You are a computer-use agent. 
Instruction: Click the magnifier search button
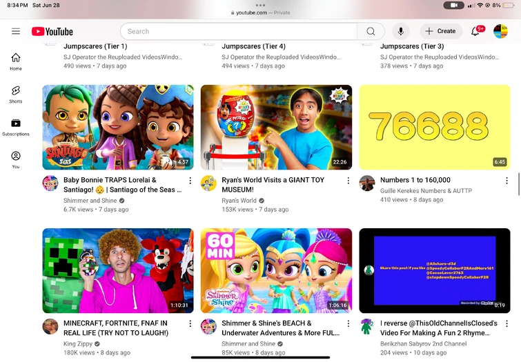point(371,31)
